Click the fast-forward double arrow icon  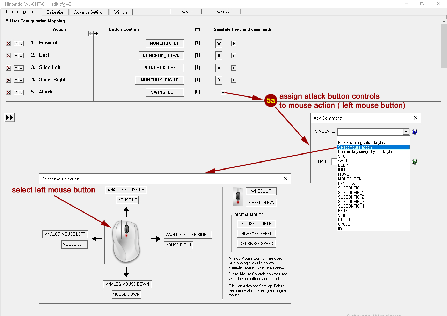10,117
